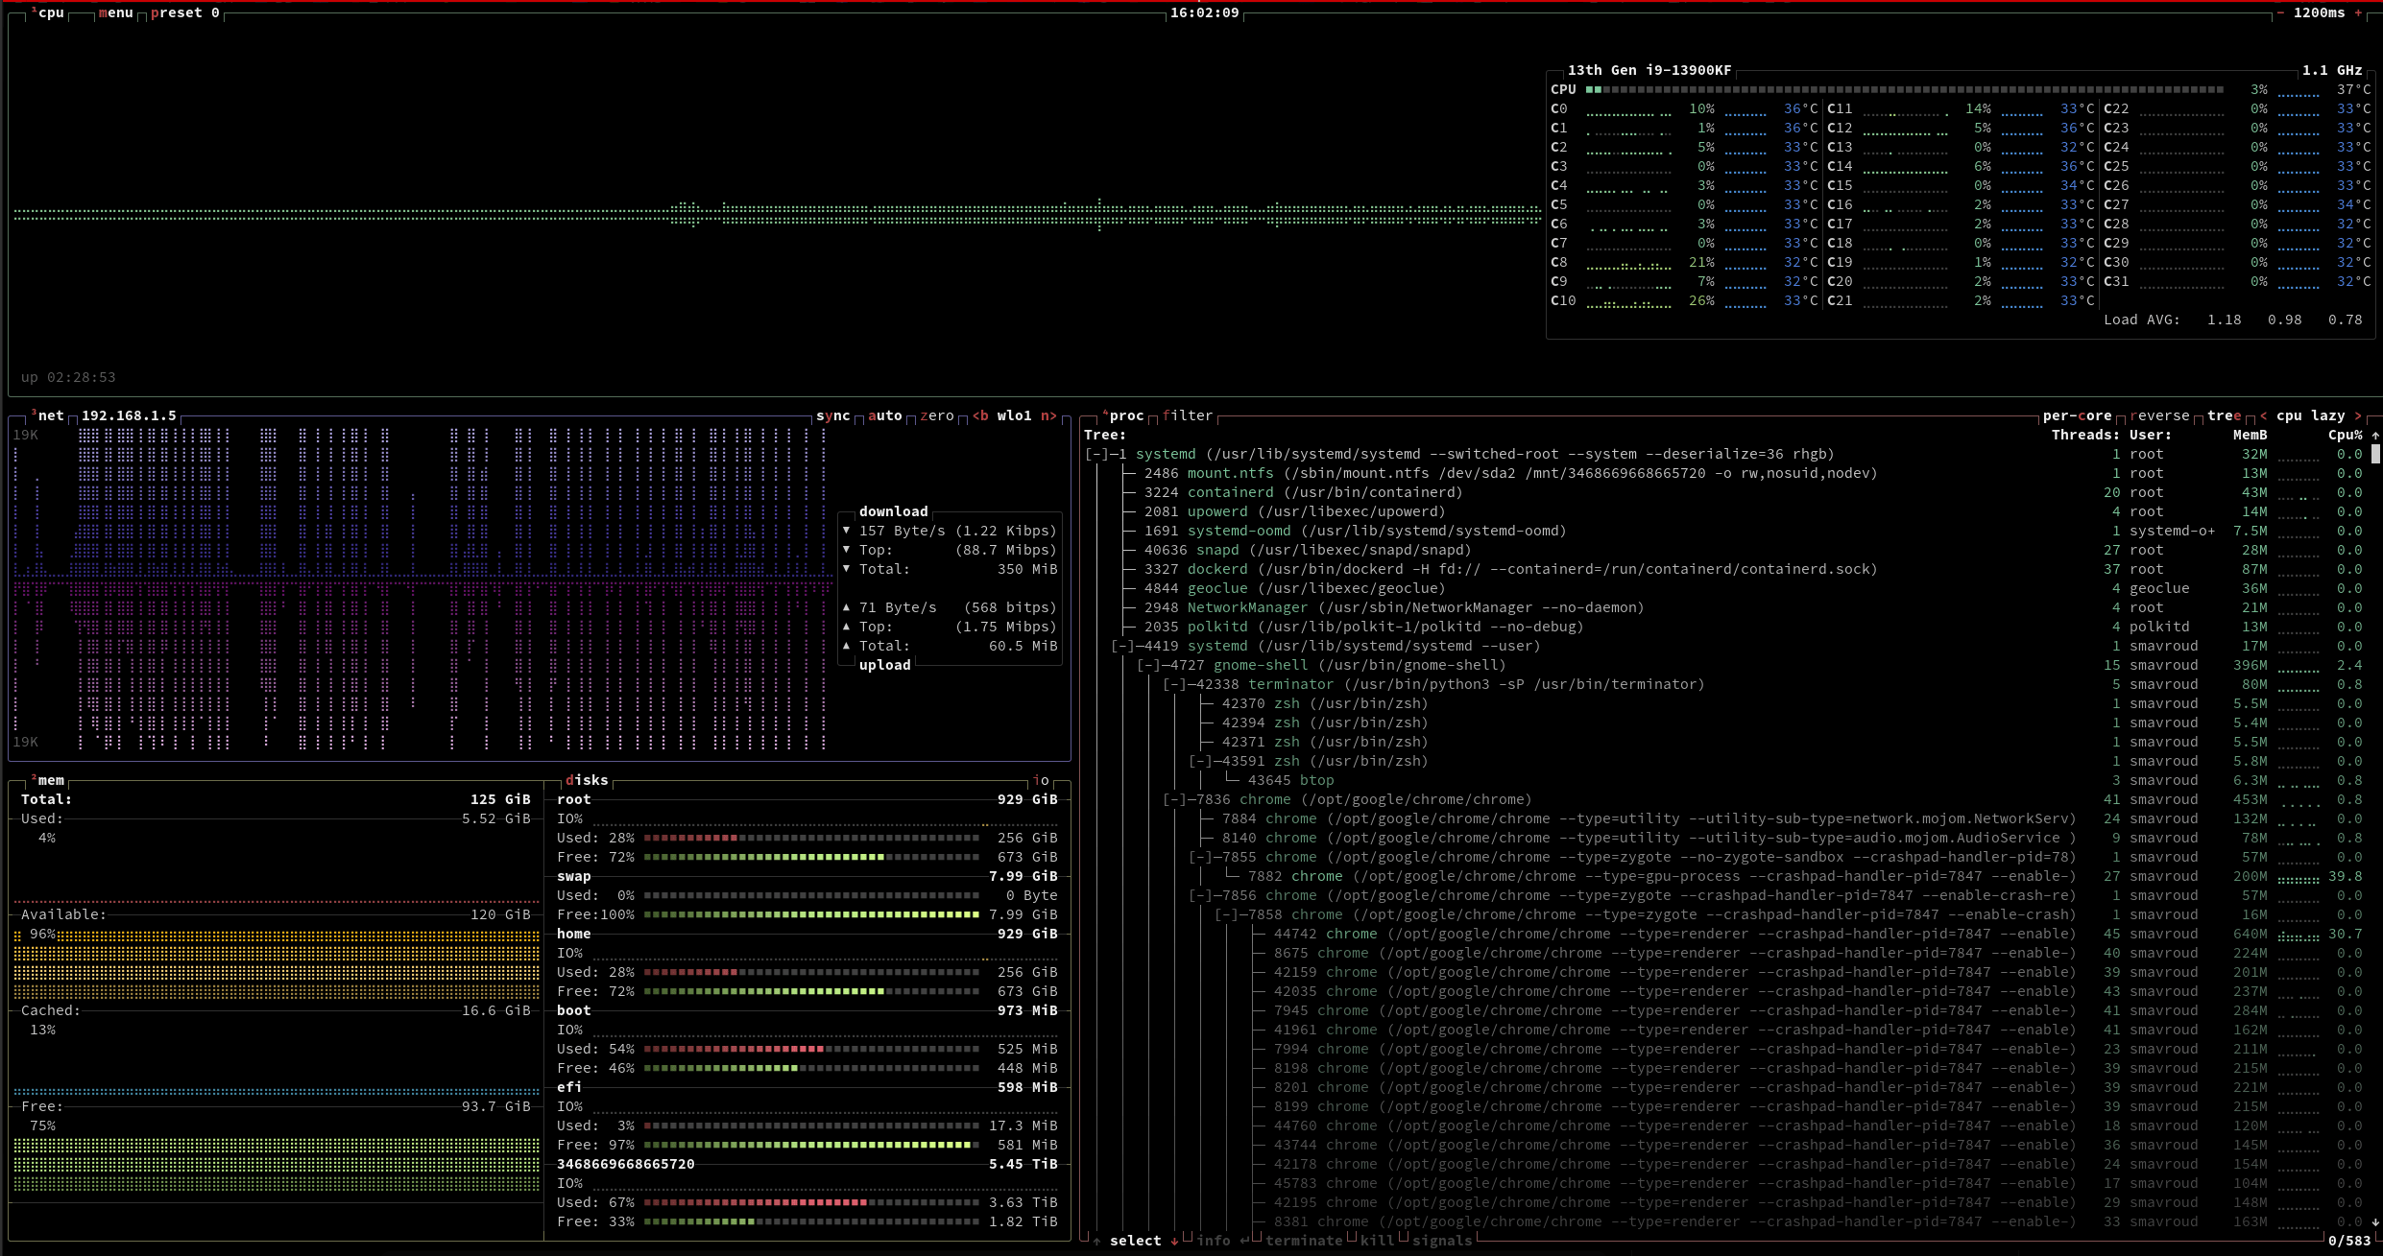The height and width of the screenshot is (1256, 2383).
Task: Decrease update interval with minus sign
Action: [x=2281, y=12]
